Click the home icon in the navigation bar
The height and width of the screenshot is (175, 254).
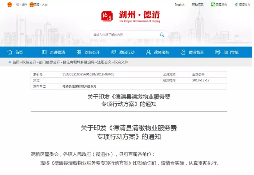[10, 52]
